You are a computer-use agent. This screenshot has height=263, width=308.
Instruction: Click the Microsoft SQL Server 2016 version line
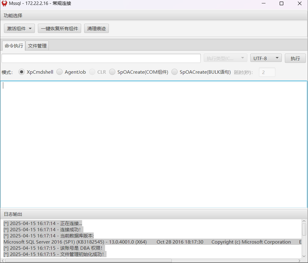[152, 242]
